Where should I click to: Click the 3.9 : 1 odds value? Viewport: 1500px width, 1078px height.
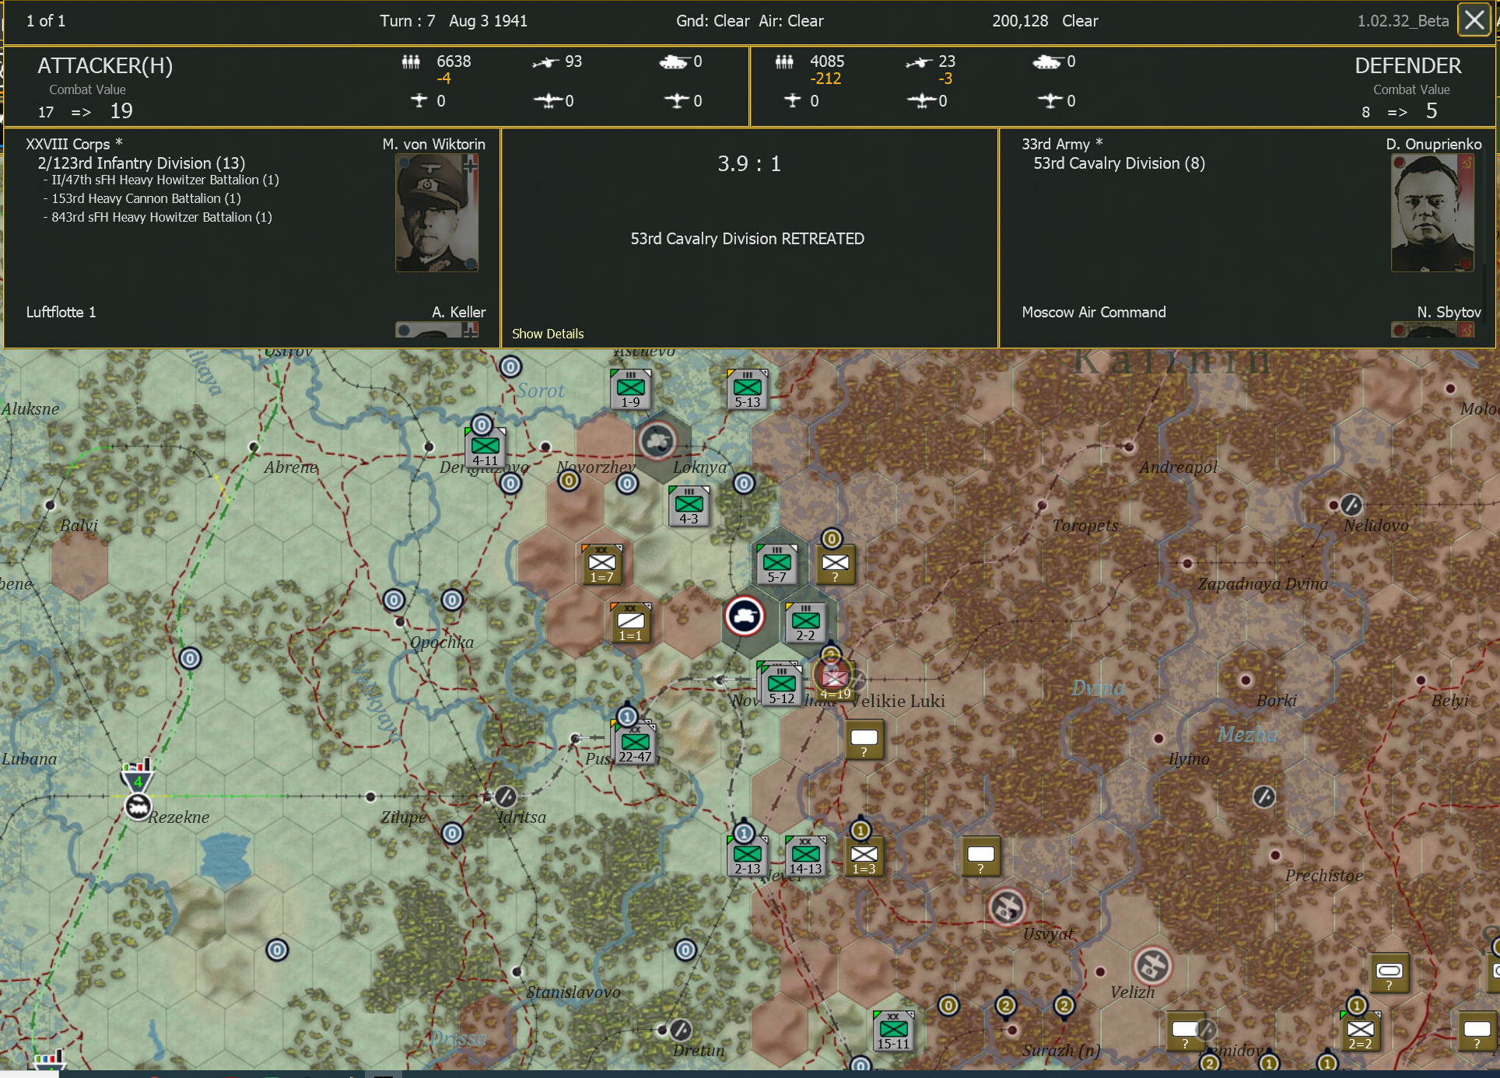(748, 163)
